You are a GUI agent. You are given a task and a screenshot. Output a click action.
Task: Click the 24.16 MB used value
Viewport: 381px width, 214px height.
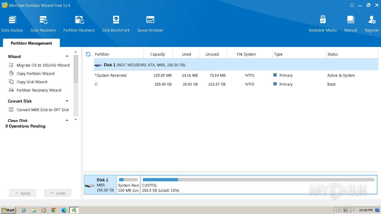pyautogui.click(x=190, y=75)
